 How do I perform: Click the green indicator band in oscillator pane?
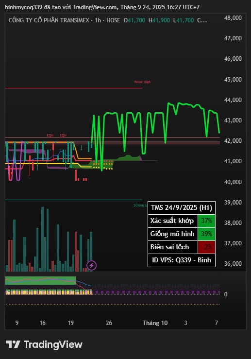click(x=40, y=281)
